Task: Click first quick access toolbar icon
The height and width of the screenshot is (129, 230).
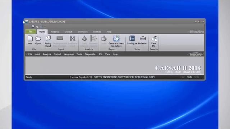Action: coord(33,26)
